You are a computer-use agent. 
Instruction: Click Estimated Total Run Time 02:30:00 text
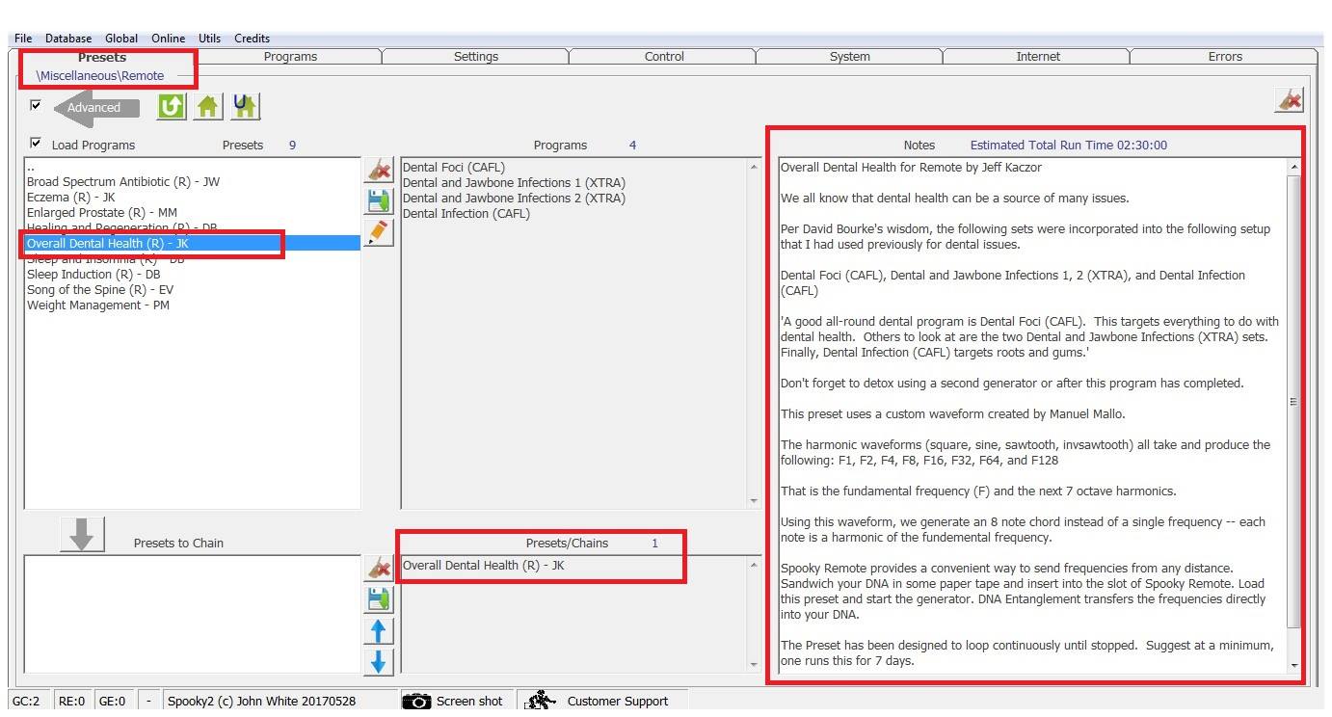pyautogui.click(x=1068, y=145)
